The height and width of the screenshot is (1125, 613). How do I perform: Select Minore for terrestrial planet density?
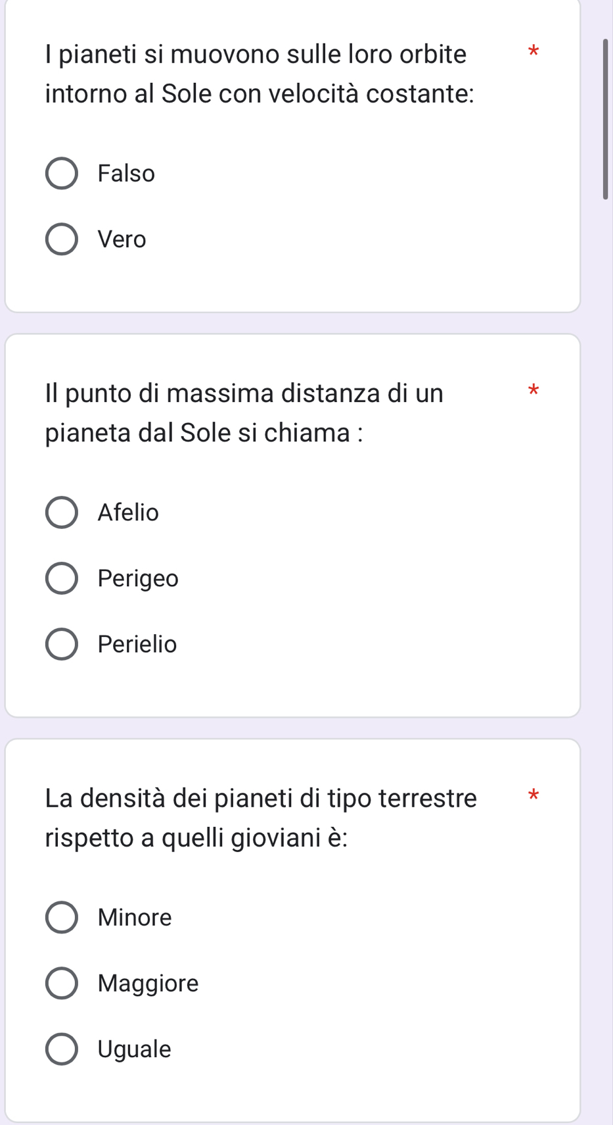(x=62, y=918)
